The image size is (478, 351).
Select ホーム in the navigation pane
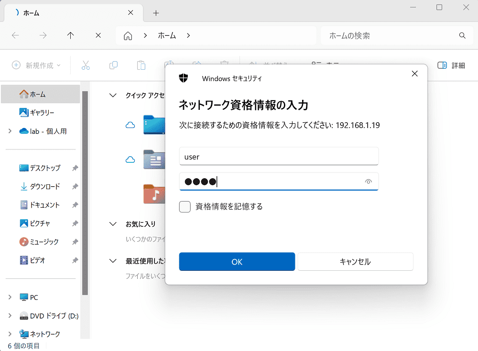coord(41,95)
